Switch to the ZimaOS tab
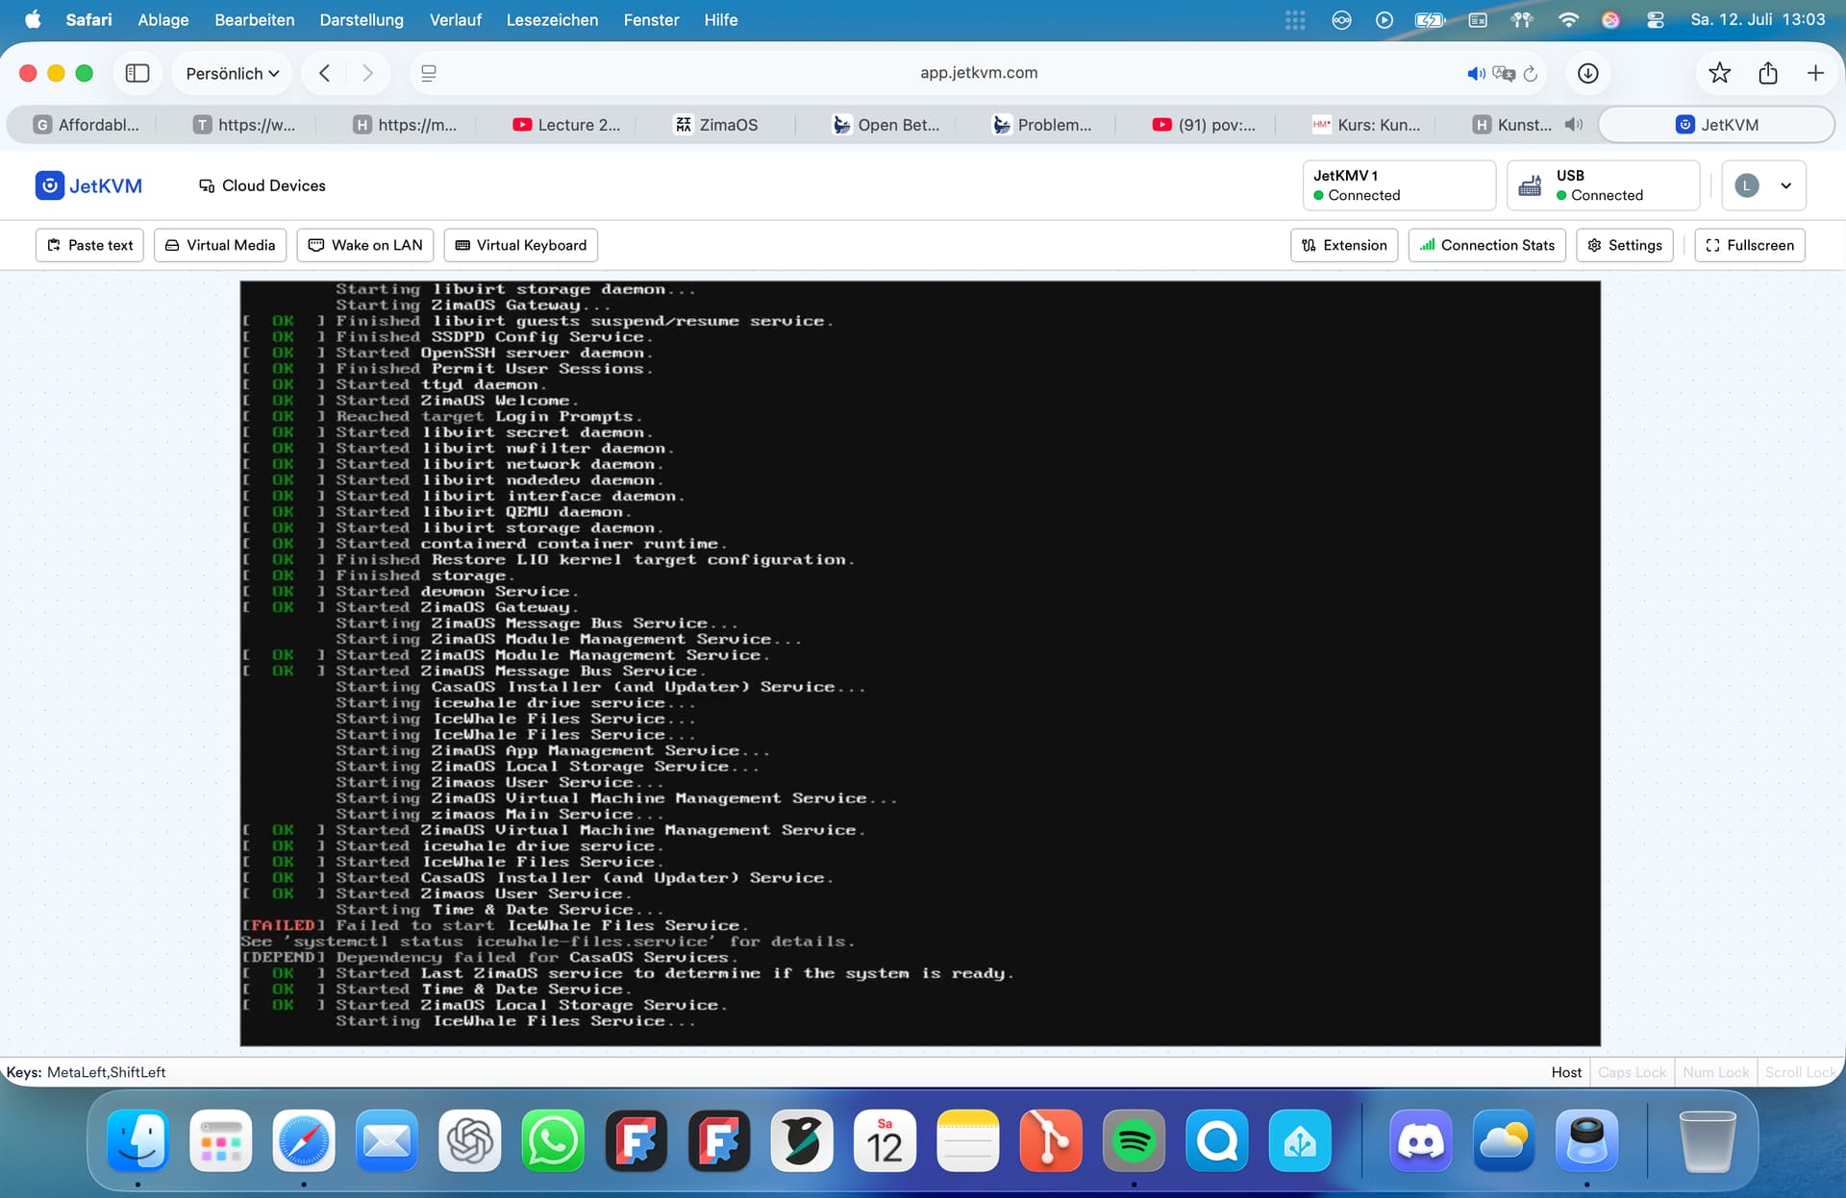 [716, 125]
